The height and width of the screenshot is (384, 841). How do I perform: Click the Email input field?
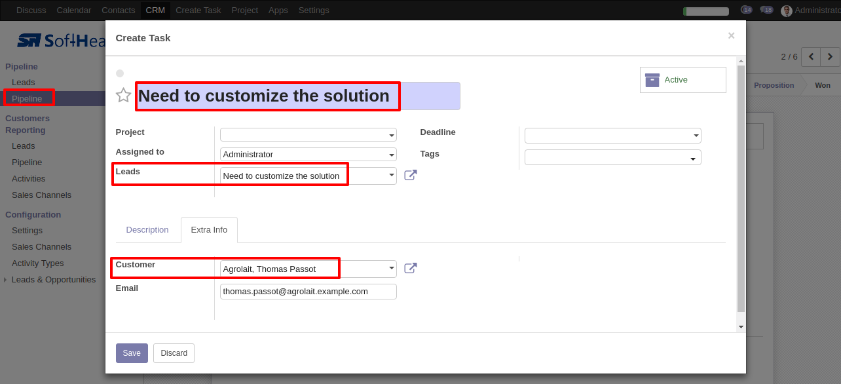[x=308, y=292]
